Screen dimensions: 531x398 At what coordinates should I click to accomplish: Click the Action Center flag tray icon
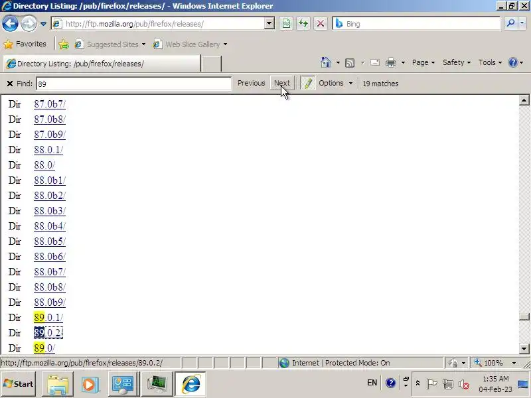(431, 384)
